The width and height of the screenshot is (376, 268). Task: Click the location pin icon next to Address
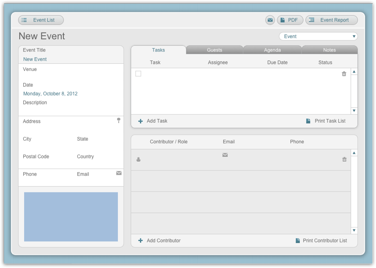[119, 120]
